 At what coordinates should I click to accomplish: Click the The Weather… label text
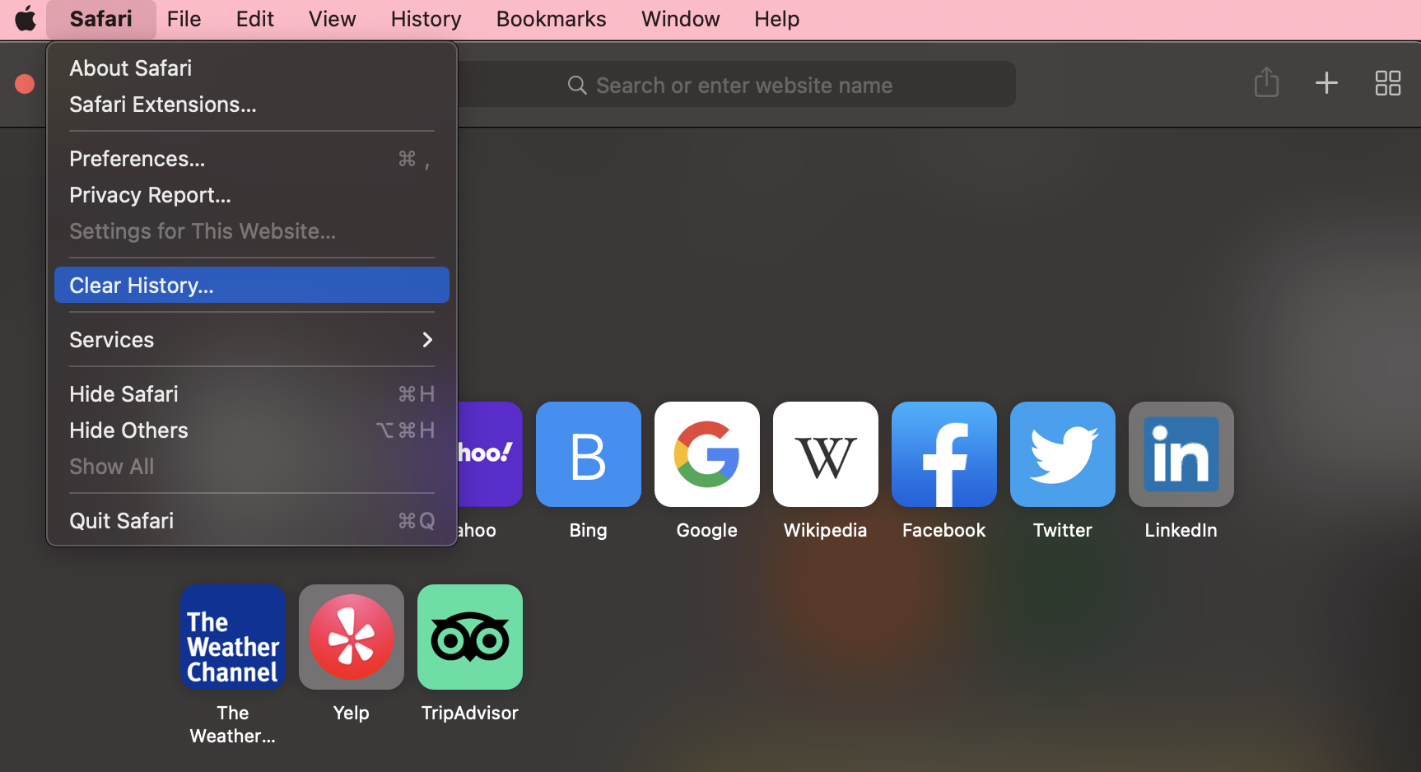tap(233, 724)
